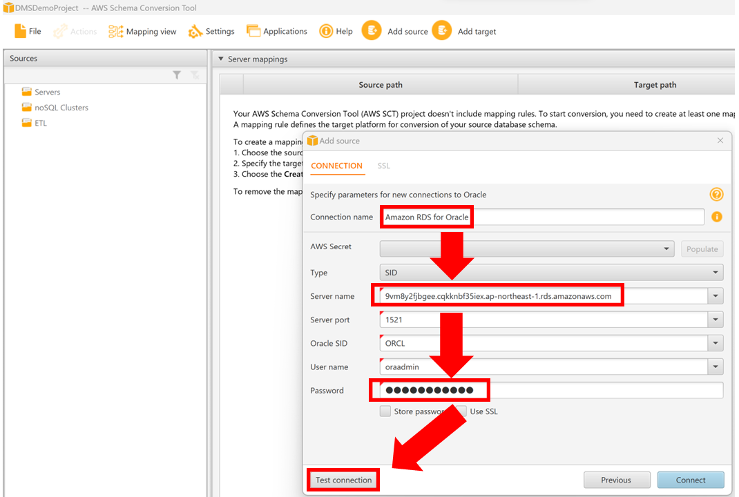This screenshot has width=739, height=497.
Task: Switch to the SSL tab
Action: point(383,166)
